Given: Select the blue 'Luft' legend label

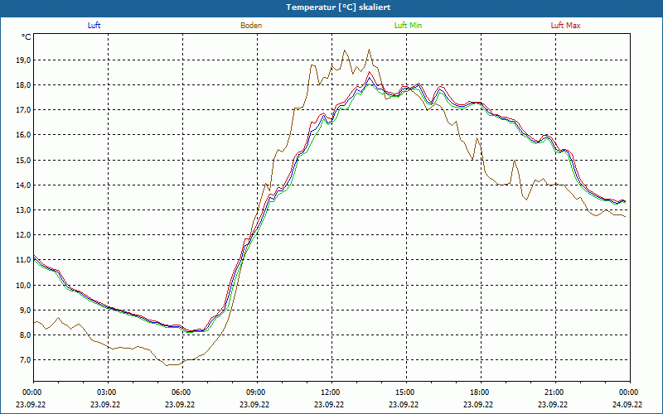Looking at the screenshot, I should click(94, 26).
